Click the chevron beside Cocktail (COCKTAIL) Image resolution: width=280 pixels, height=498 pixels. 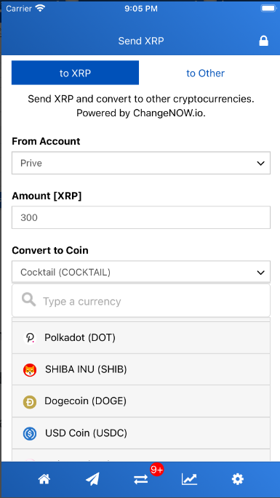(x=260, y=273)
